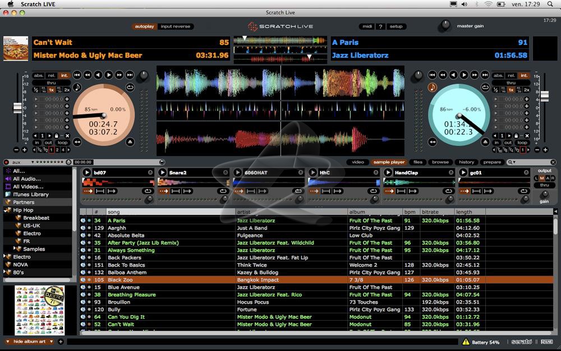Viewport: 561px width, 351px height.
Task: Enable the autoplay toggle
Action: 144,26
